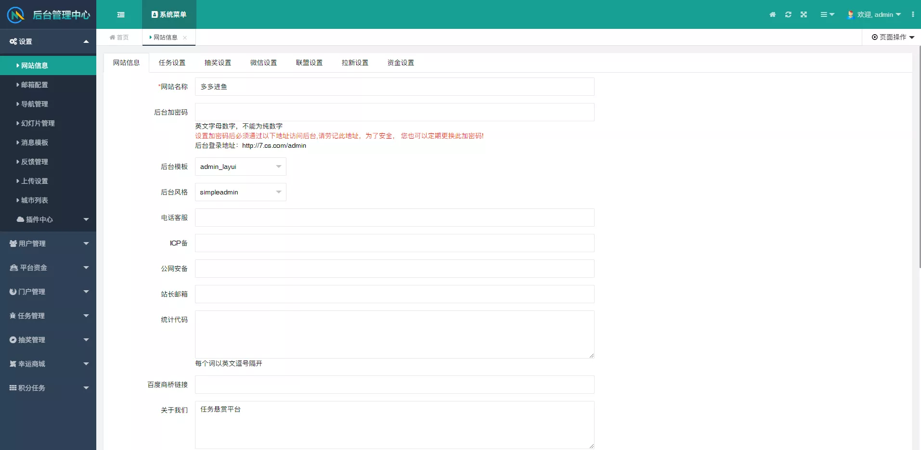Click the three-dot more options icon
921x450 pixels.
pos(913,14)
